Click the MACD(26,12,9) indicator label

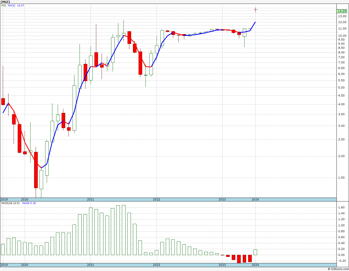click(10, 203)
